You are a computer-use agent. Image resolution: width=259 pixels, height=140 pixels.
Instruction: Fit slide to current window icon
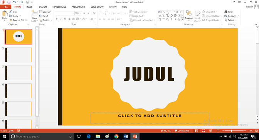[257, 131]
